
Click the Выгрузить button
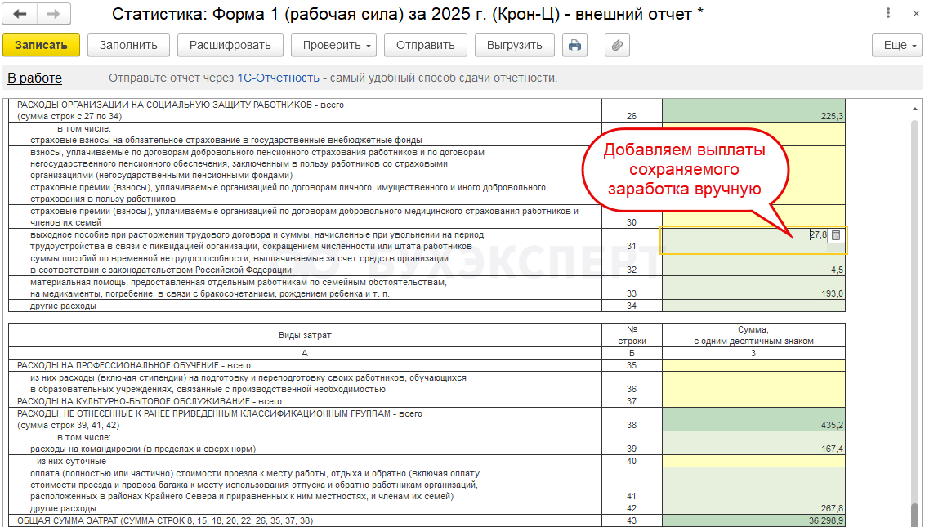point(515,46)
